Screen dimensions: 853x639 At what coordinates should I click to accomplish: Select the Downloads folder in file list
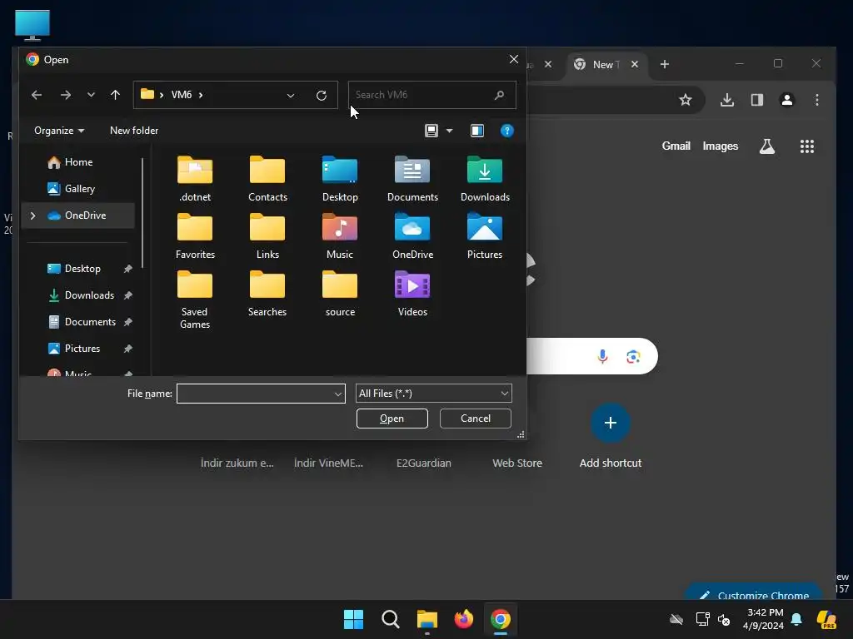pyautogui.click(x=485, y=179)
